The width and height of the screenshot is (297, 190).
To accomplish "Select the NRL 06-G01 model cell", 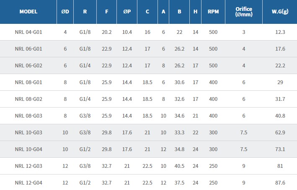I will coord(28,49).
